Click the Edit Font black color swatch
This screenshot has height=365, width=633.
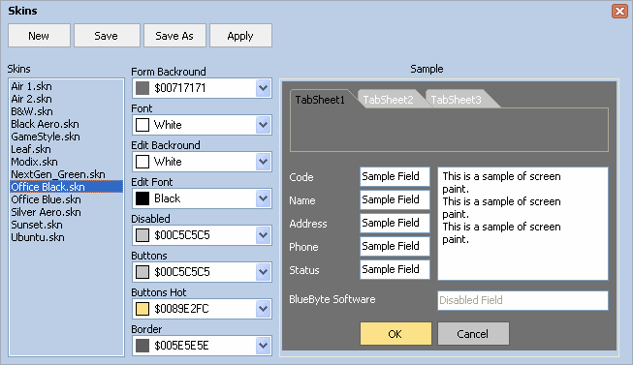pos(142,198)
